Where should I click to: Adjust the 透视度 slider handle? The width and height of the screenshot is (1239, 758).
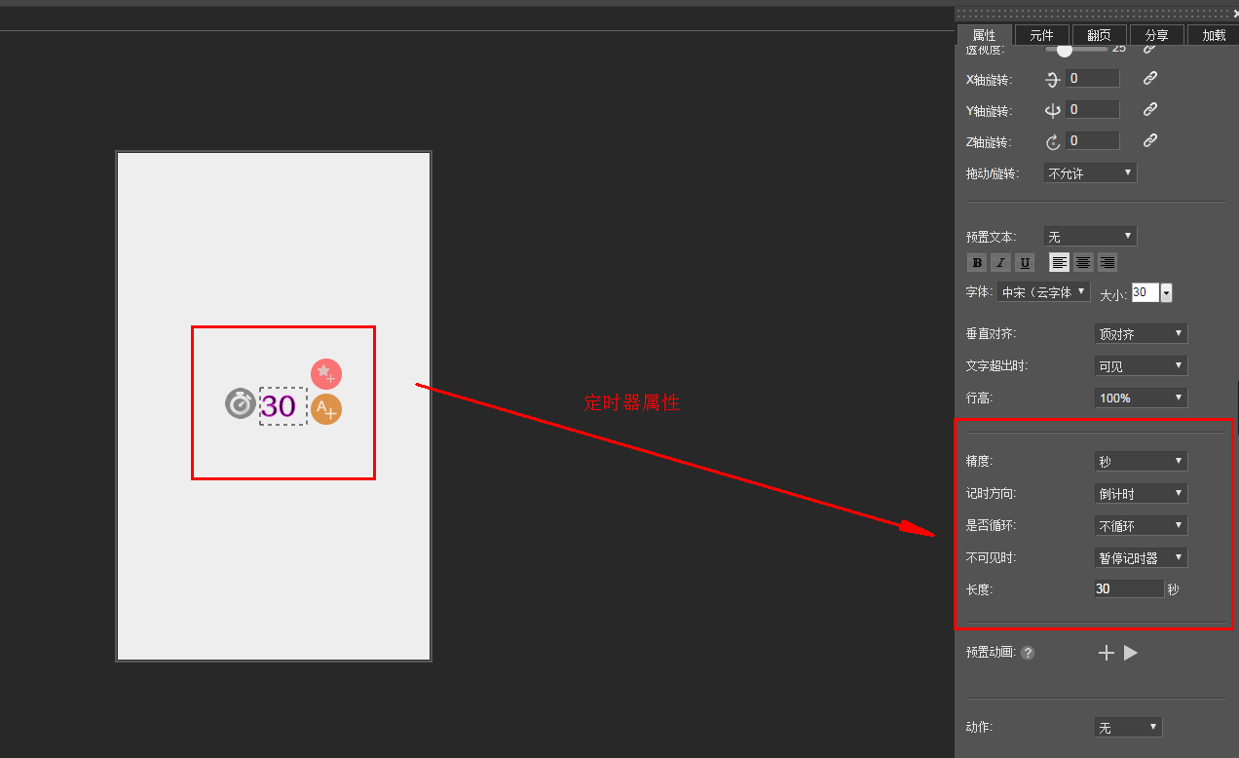coord(1065,49)
